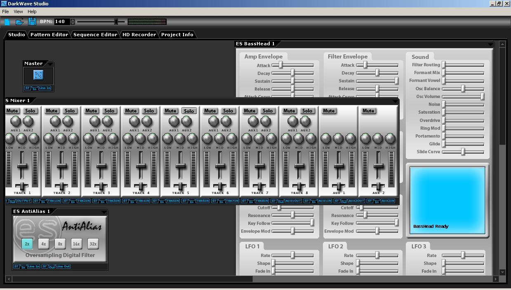Viewport: 511px width, 290px height.
Task: Adjust the Osc Volume slider
Action: coord(482,96)
